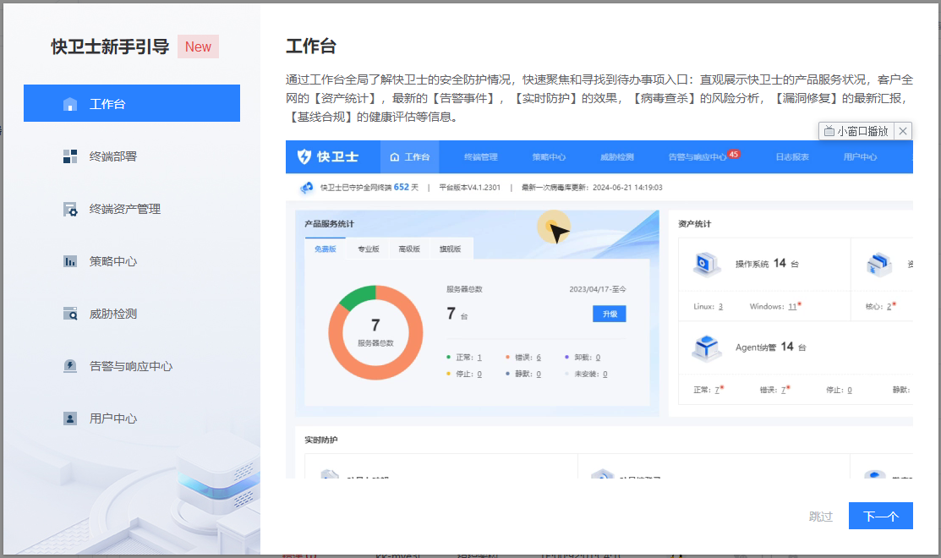Close the 小窗口播放 popup
Image resolution: width=941 pixels, height=558 pixels.
[x=903, y=131]
